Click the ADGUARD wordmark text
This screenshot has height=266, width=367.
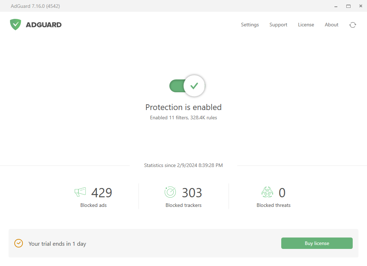click(x=44, y=25)
